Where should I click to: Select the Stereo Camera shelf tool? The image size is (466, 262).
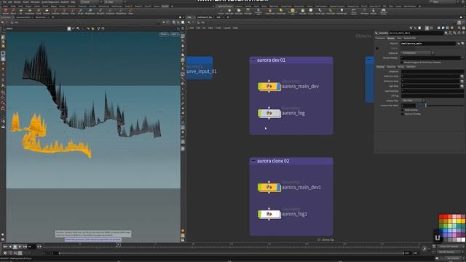coord(354,11)
